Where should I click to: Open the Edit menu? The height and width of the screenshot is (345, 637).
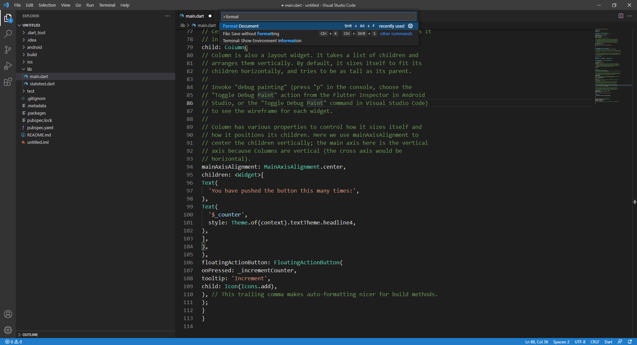coord(30,5)
